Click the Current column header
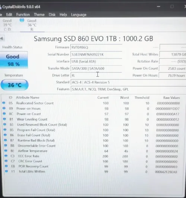This screenshot has height=198, width=186. tap(103, 98)
